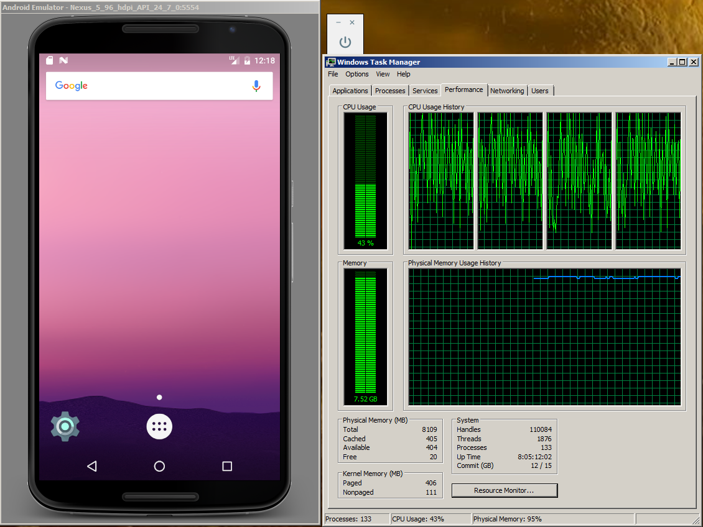
Task: Tap the LTE signal status icon
Action: tap(233, 60)
